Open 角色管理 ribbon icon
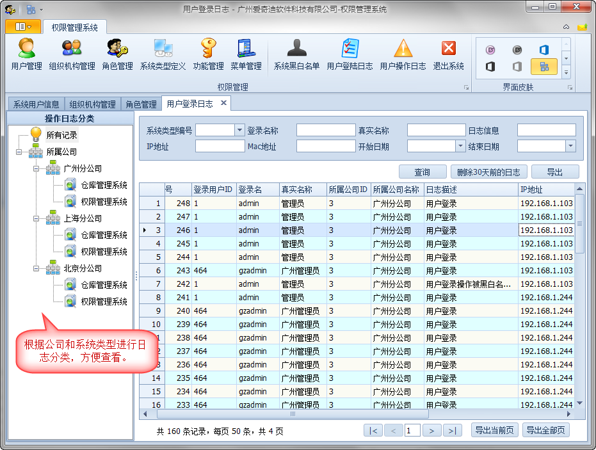 point(117,54)
